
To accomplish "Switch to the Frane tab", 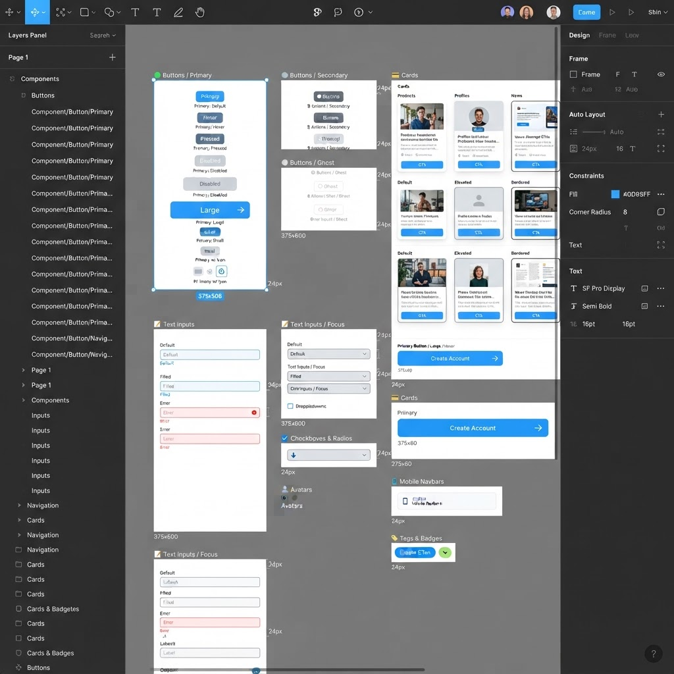I will [607, 36].
